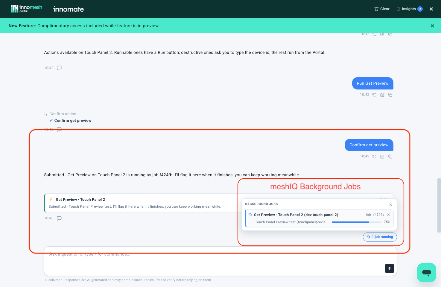This screenshot has height=287, width=441.
Task: Click the Touch Panel Preview test description
Action: 291,222
